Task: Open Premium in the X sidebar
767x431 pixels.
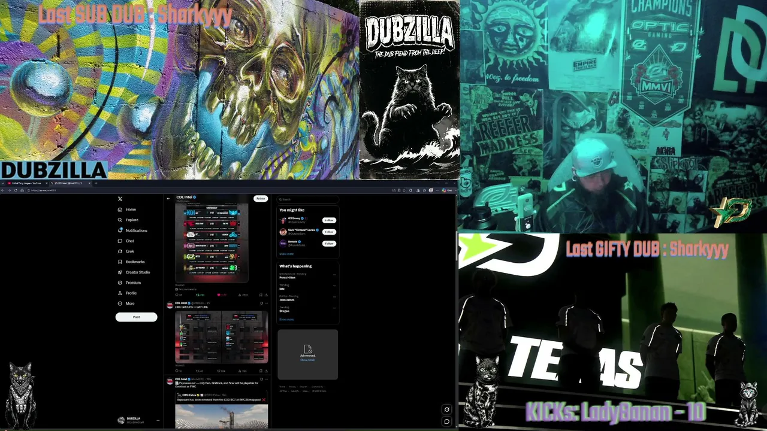Action: pos(129,283)
